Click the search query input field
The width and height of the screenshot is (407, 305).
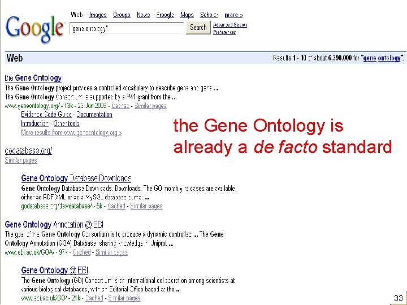coord(127,28)
